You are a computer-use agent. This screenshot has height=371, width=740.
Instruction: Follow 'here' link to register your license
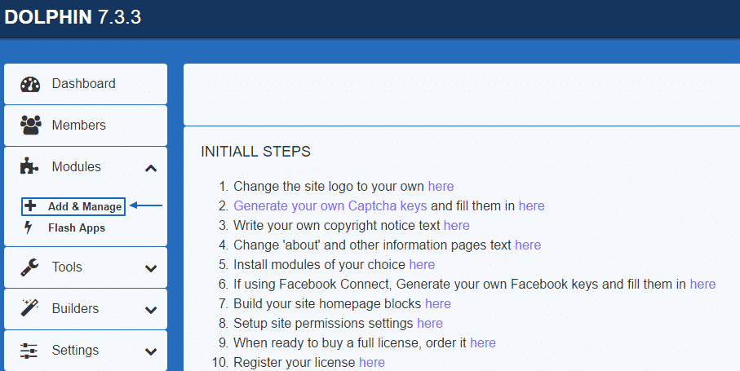(372, 363)
